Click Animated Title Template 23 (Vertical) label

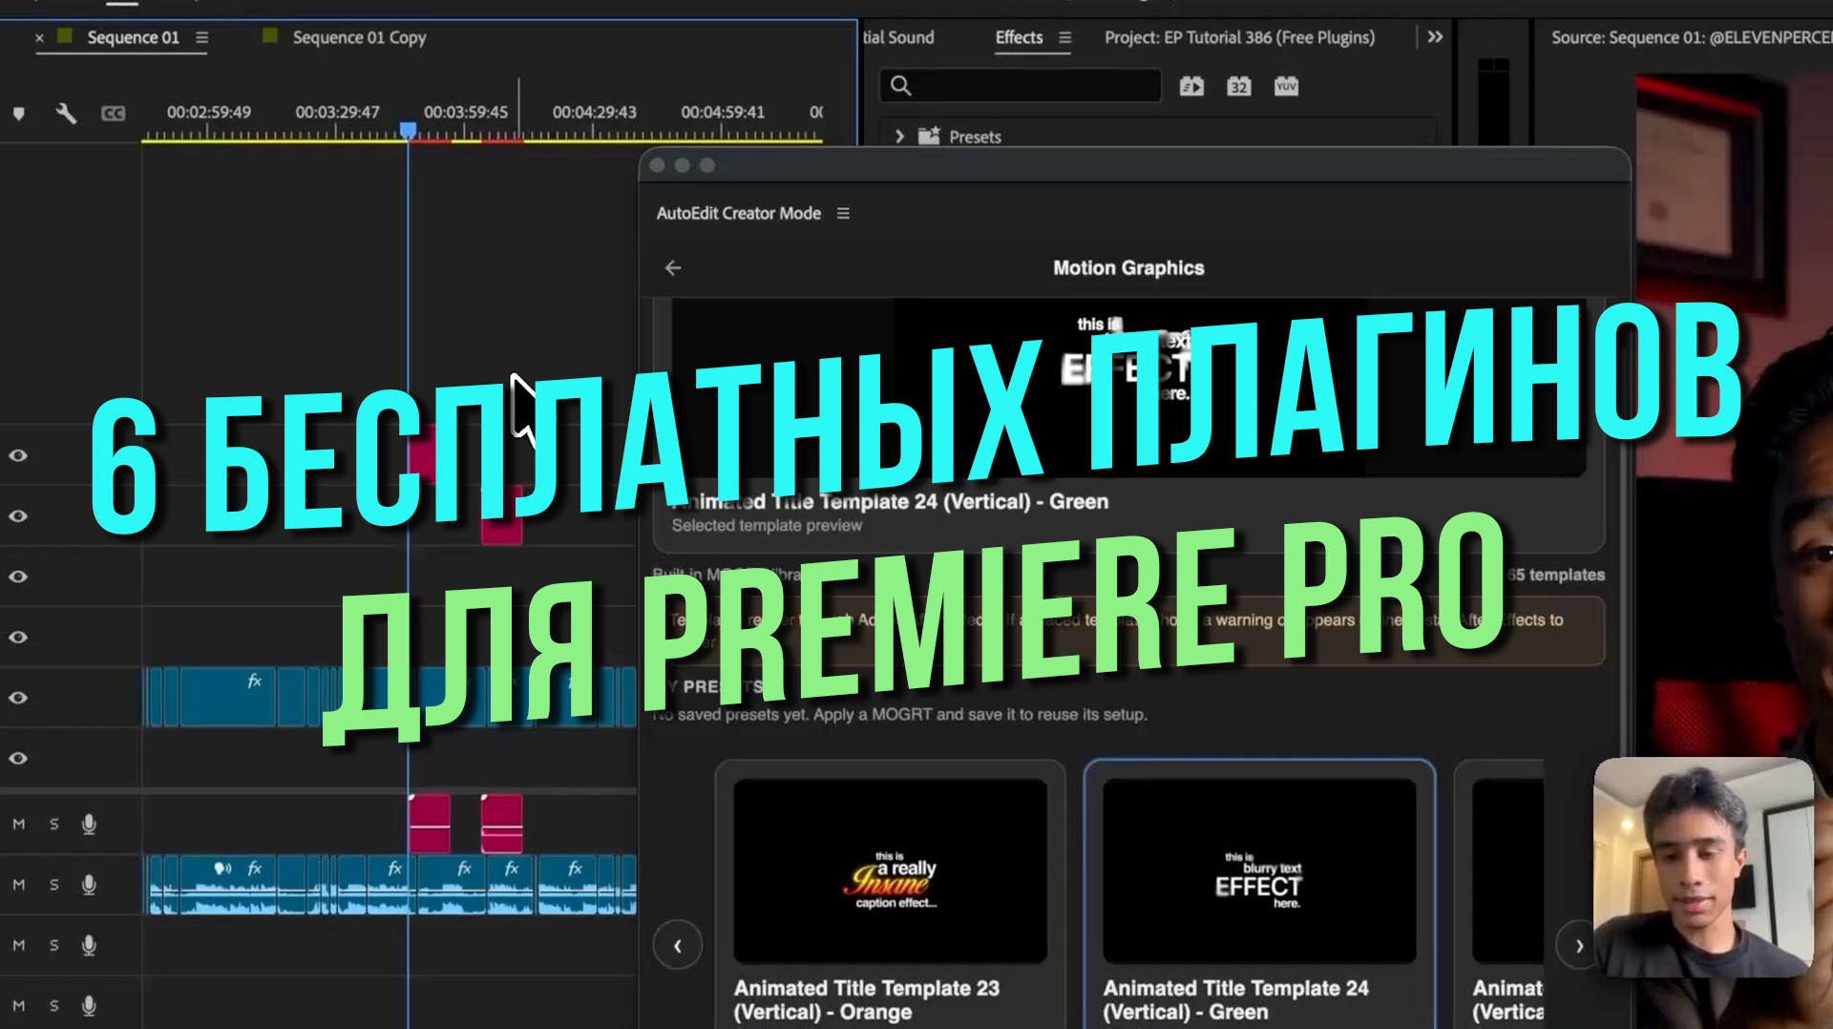click(867, 999)
